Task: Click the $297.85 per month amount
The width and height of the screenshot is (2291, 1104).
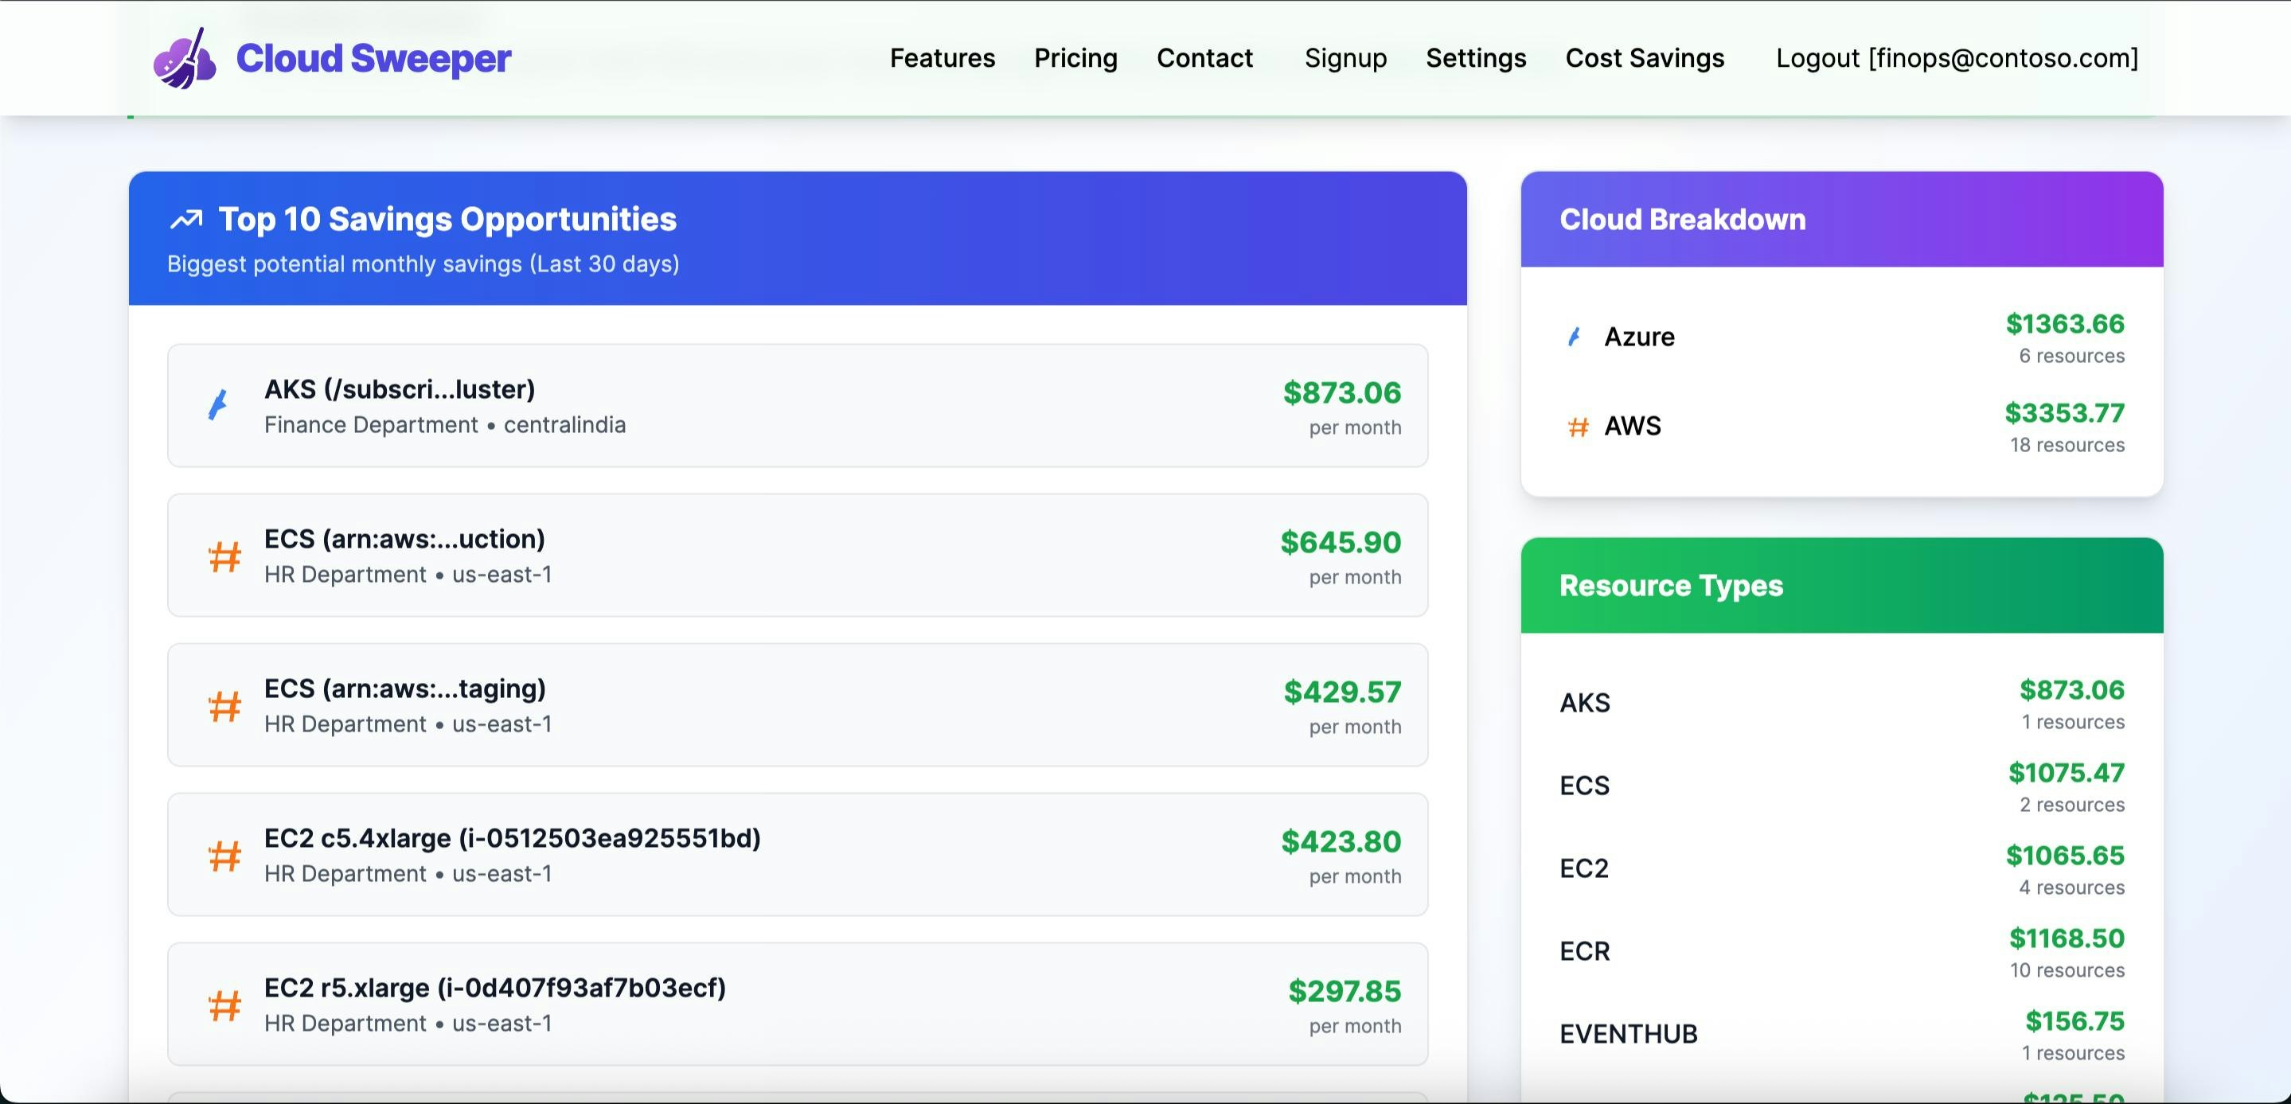Action: pos(1345,990)
